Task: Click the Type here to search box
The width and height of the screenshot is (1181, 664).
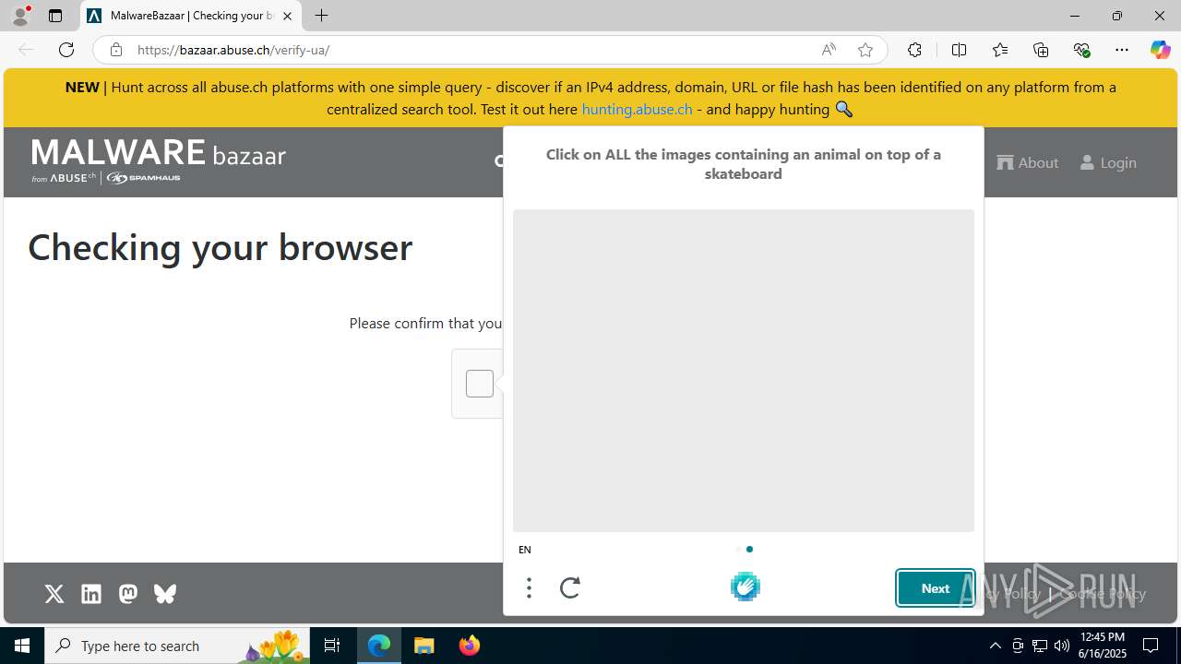Action: point(178,646)
